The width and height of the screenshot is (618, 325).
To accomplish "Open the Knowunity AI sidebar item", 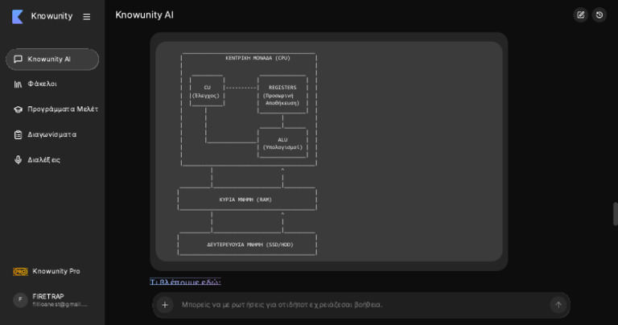I will tap(52, 60).
